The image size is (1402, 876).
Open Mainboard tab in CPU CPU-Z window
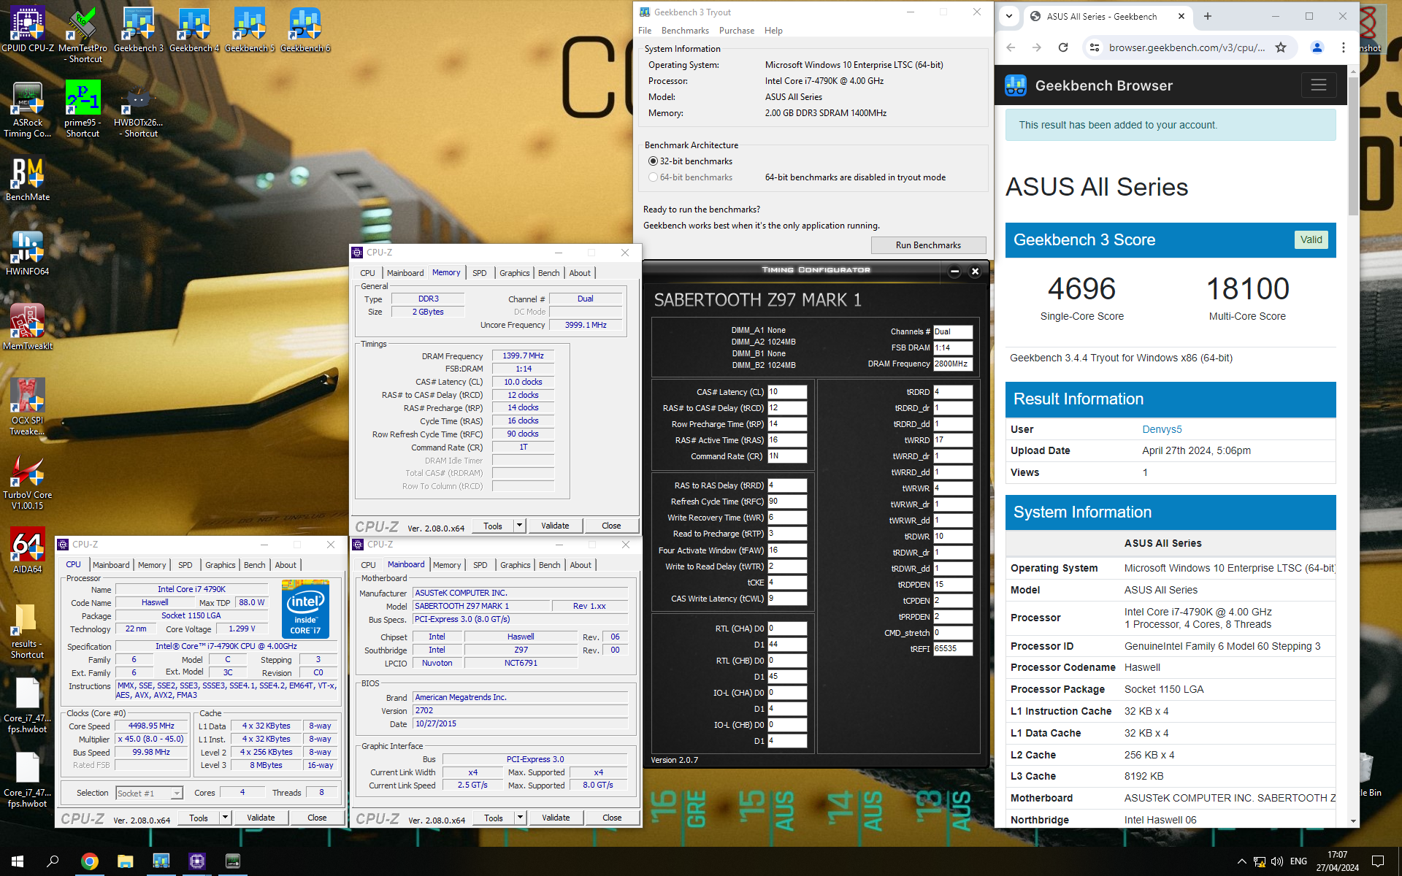(x=111, y=565)
